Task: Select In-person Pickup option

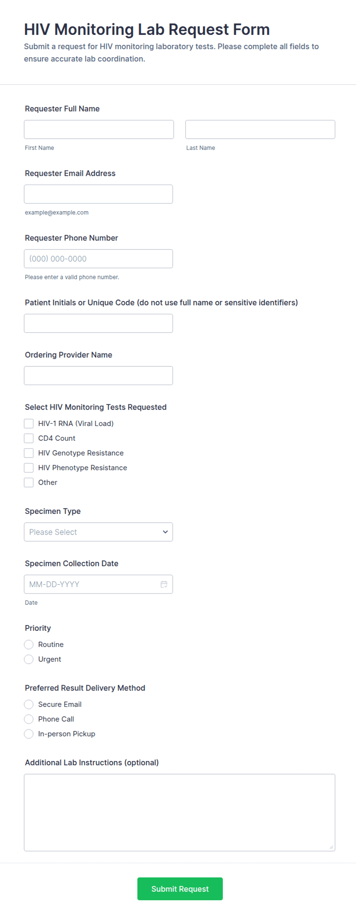Action: point(29,734)
